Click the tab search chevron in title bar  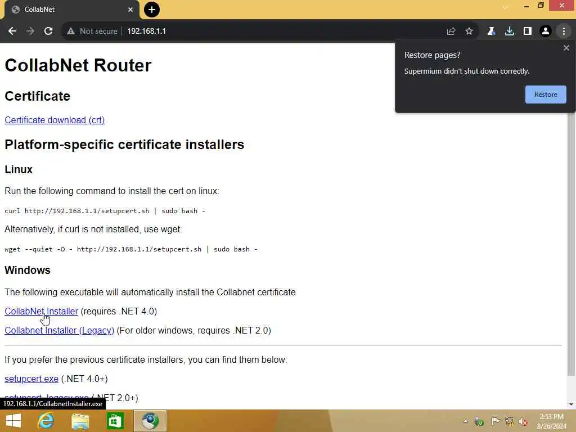pos(506,6)
